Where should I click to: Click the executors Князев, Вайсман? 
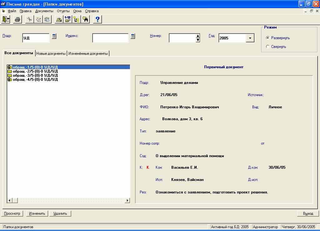coord(187,180)
